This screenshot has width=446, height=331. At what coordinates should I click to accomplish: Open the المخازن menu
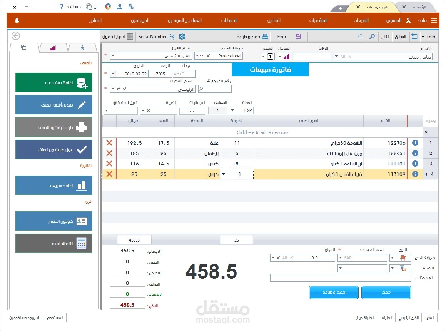[x=274, y=20]
